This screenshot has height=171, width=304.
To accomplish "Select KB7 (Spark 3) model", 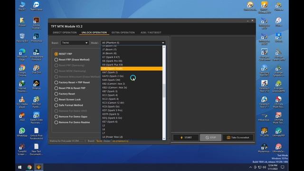I will pyautogui.click(x=132, y=91).
